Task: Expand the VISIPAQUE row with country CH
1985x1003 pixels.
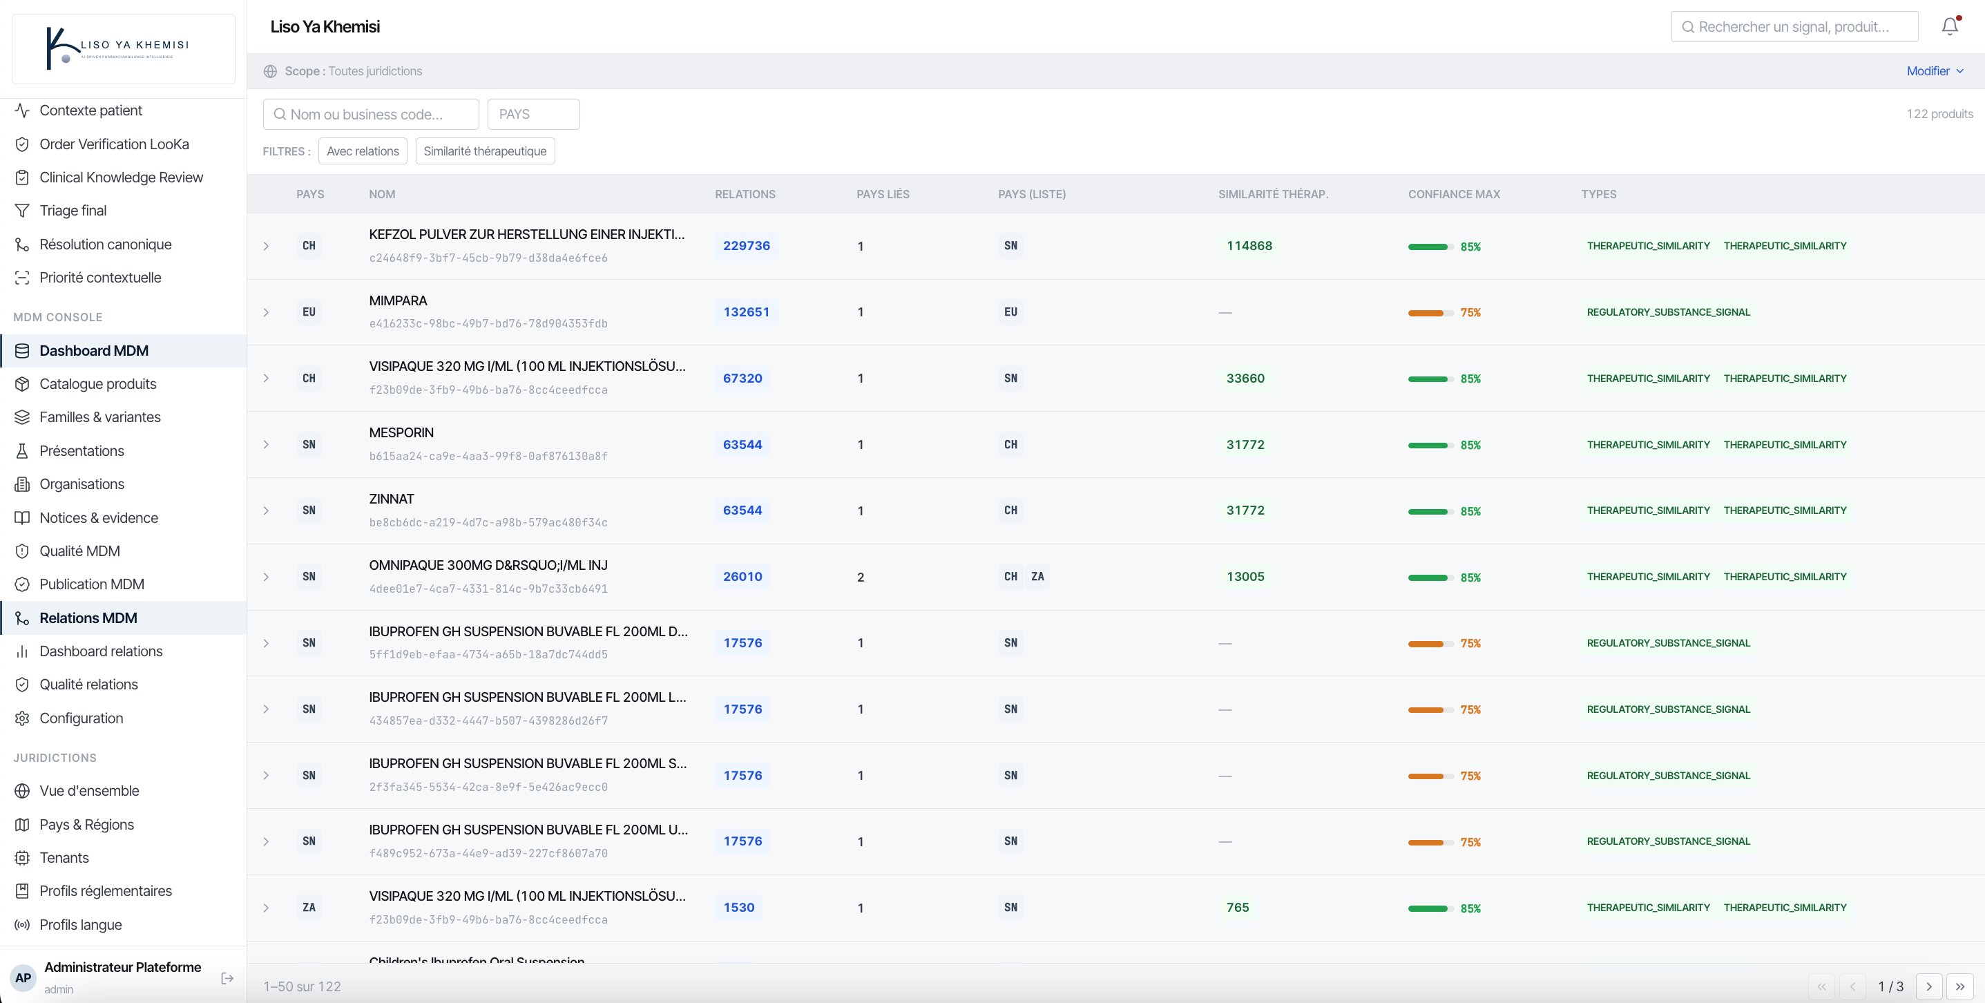Action: 266,379
